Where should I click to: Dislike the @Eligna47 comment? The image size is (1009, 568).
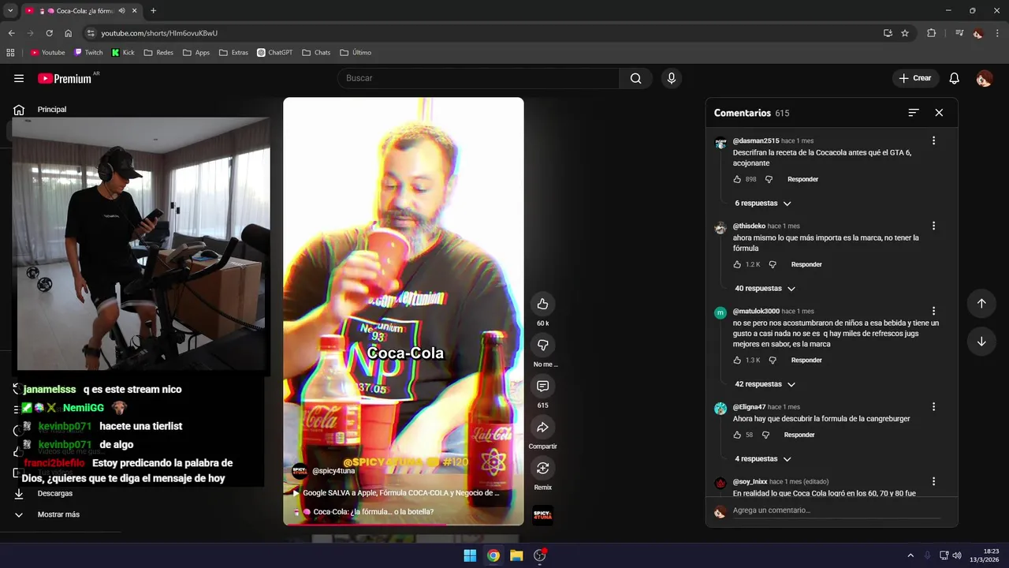click(765, 435)
